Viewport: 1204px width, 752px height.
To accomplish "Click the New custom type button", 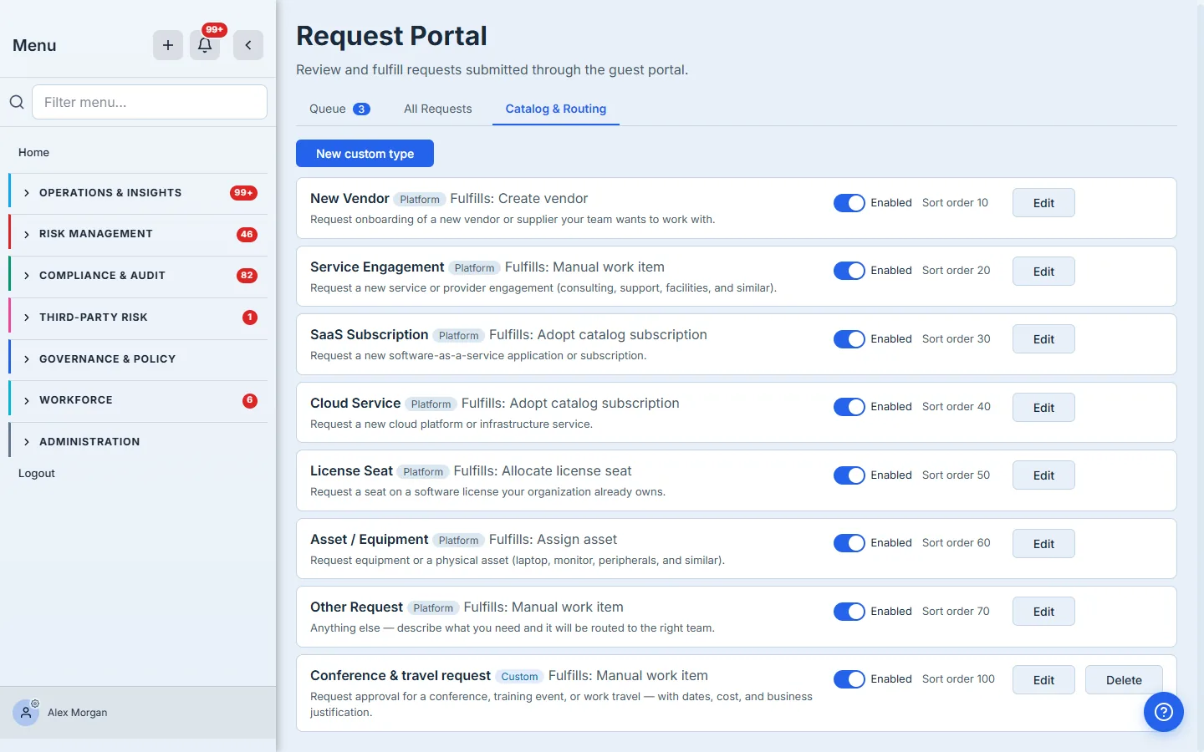I will coord(365,154).
